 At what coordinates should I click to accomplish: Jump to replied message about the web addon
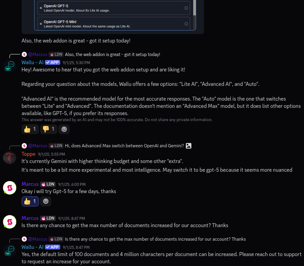(112, 55)
